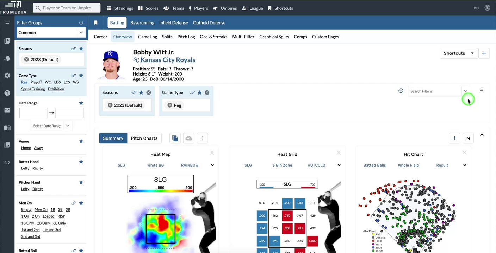Open the three-dot more options menu

tap(202, 138)
